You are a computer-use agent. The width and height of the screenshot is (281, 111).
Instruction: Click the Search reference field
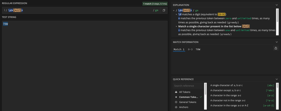[188, 86]
